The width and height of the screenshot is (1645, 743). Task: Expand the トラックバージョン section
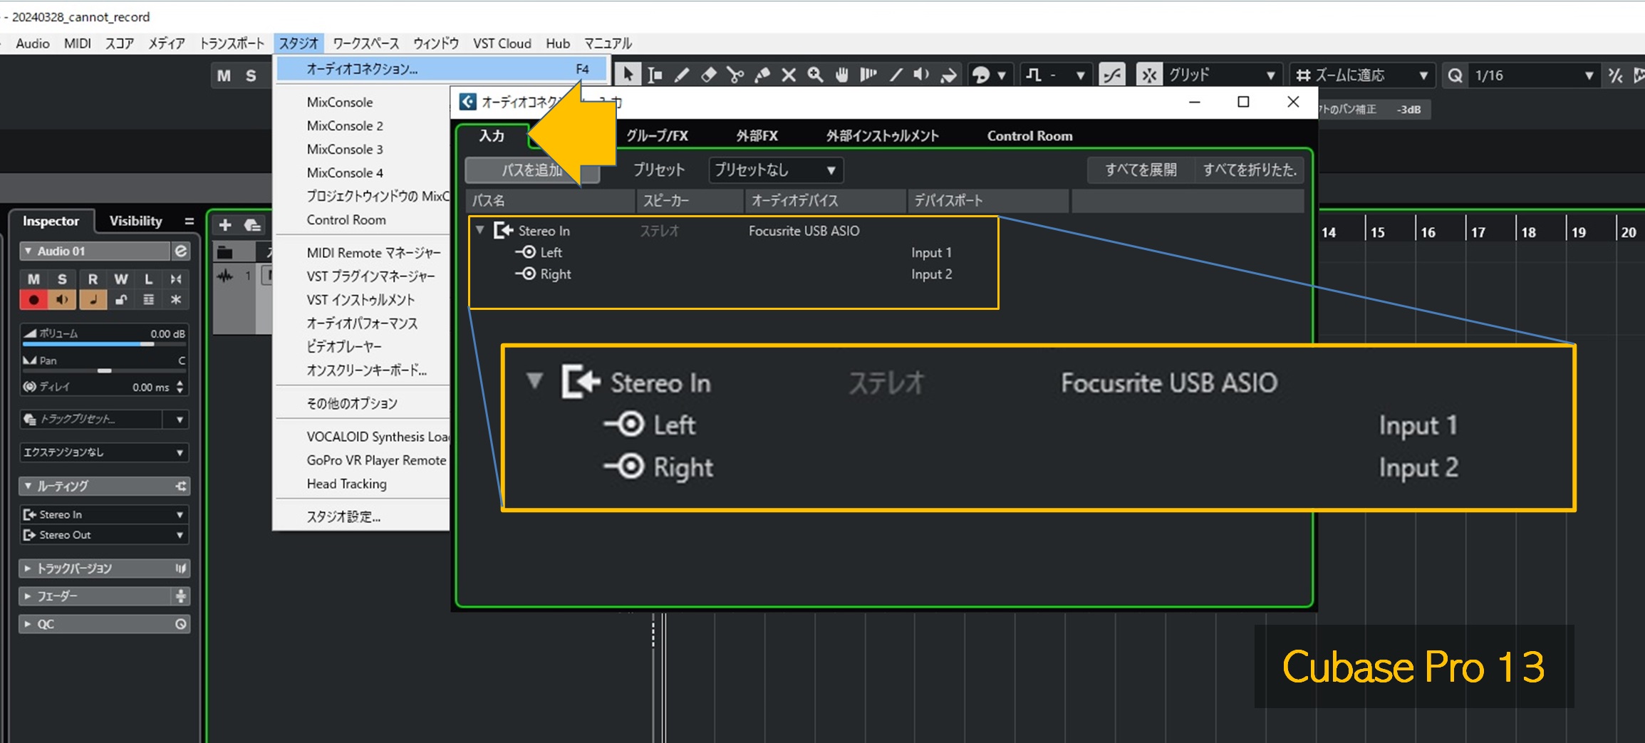pos(104,568)
